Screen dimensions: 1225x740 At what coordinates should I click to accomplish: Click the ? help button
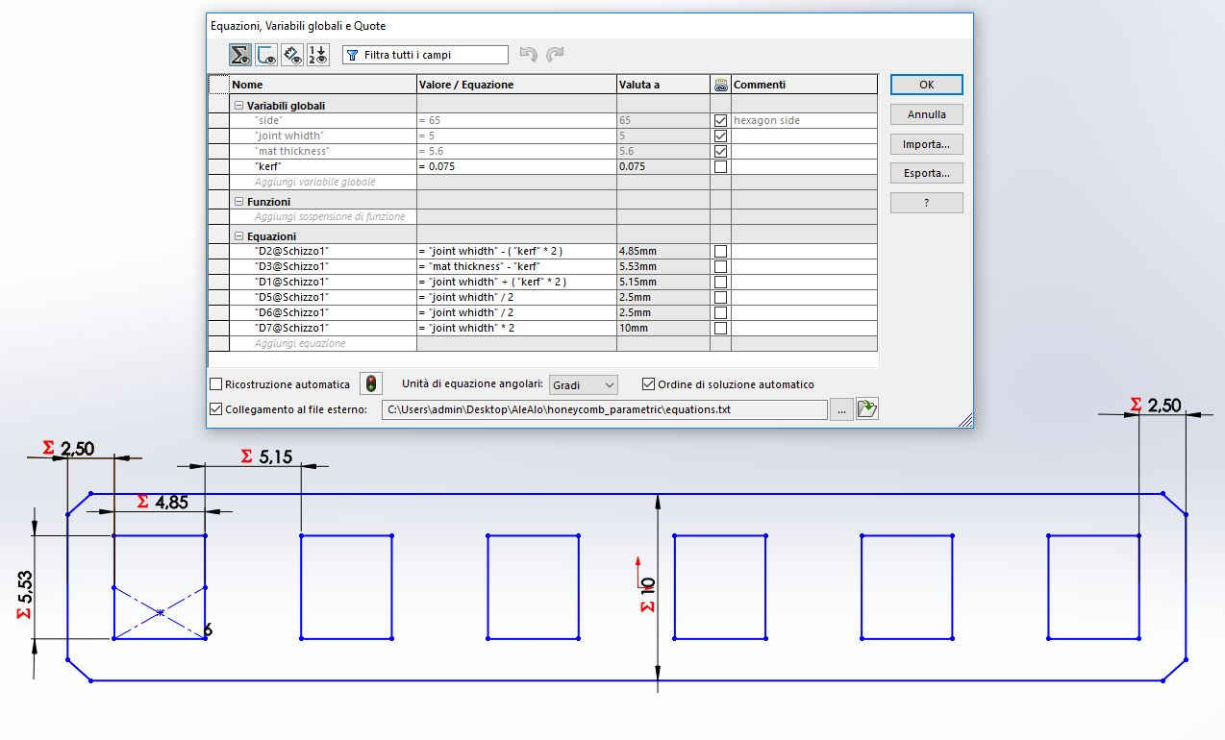926,203
